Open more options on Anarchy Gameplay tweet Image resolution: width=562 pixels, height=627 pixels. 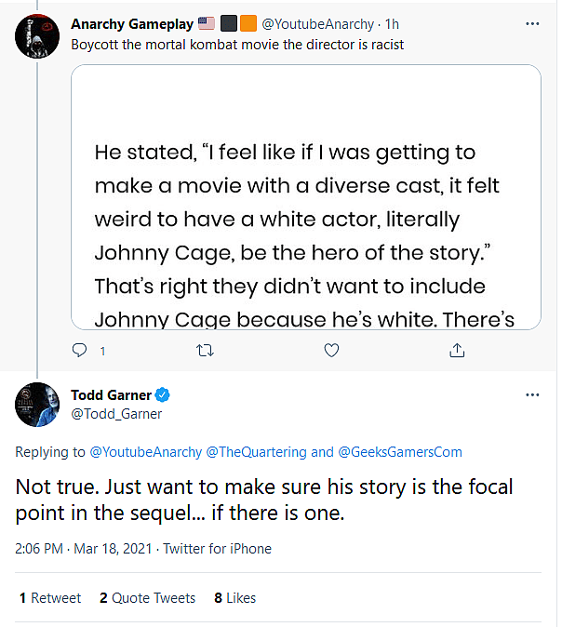click(532, 22)
